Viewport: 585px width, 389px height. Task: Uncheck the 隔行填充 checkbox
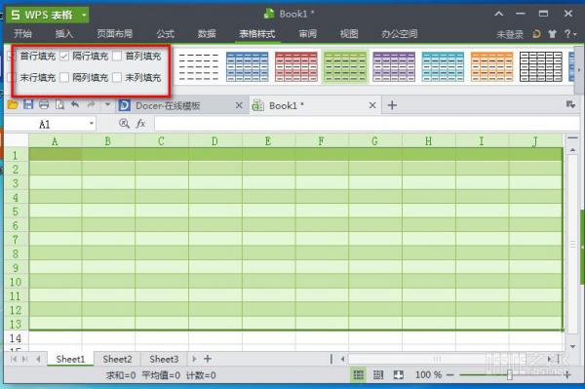64,56
